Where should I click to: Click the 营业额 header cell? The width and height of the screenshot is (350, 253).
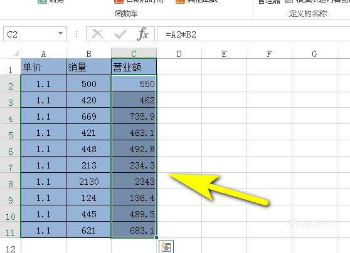pos(134,67)
